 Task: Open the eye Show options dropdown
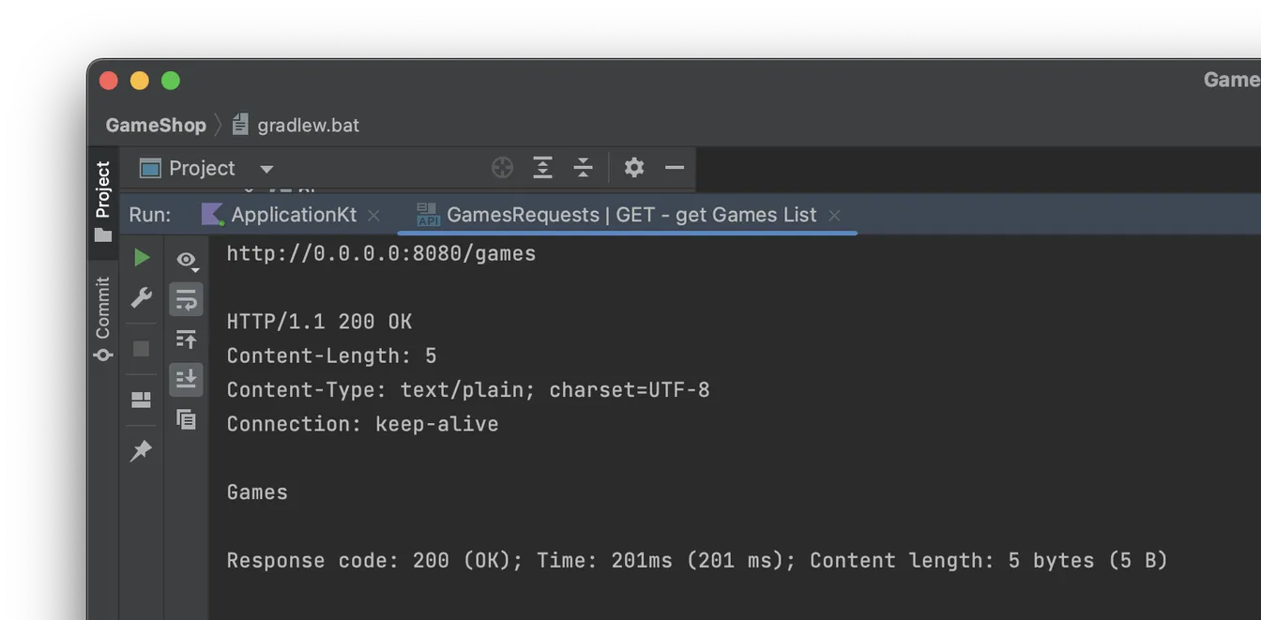point(187,260)
